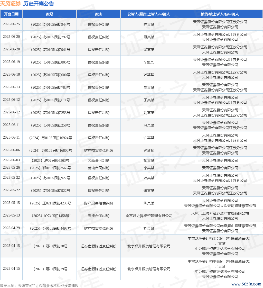Select the 被告/被上诉人/被申请人 column header
This screenshot has height=288, width=263.
(220, 14)
